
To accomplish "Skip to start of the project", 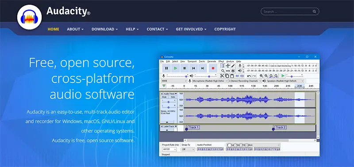I will 193,68.
